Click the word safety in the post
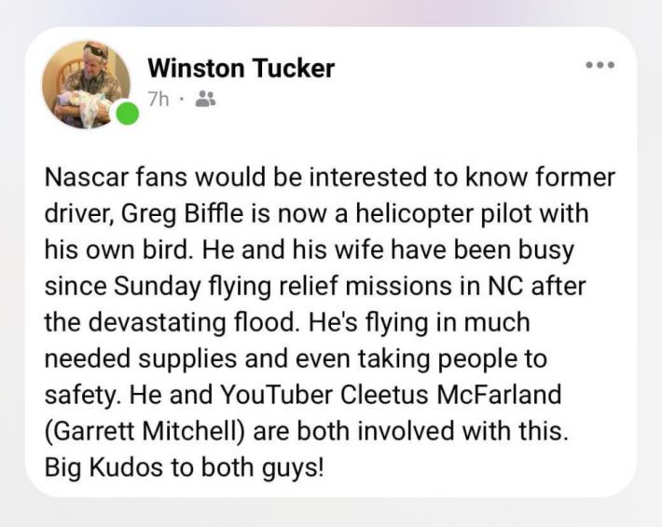This screenshot has width=662, height=527. click(x=80, y=396)
